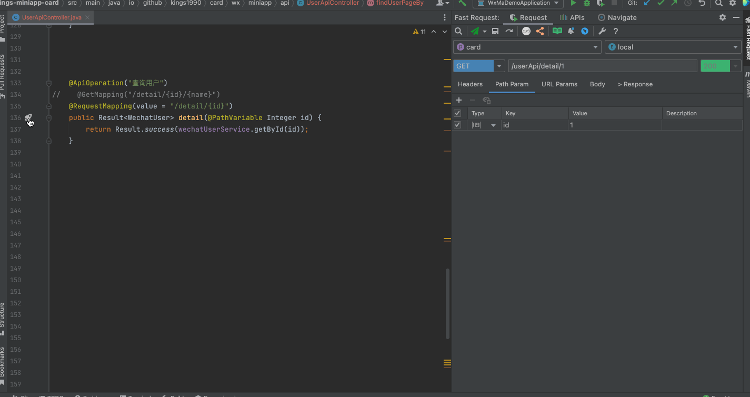Viewport: 750px width, 397px height.
Task: Debug the application with the bug icon
Action: (587, 3)
